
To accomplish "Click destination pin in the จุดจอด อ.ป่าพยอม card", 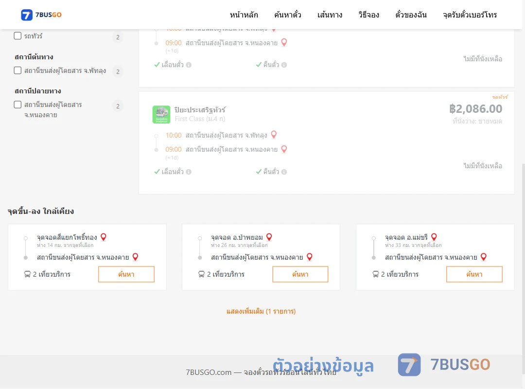I will coord(309,257).
